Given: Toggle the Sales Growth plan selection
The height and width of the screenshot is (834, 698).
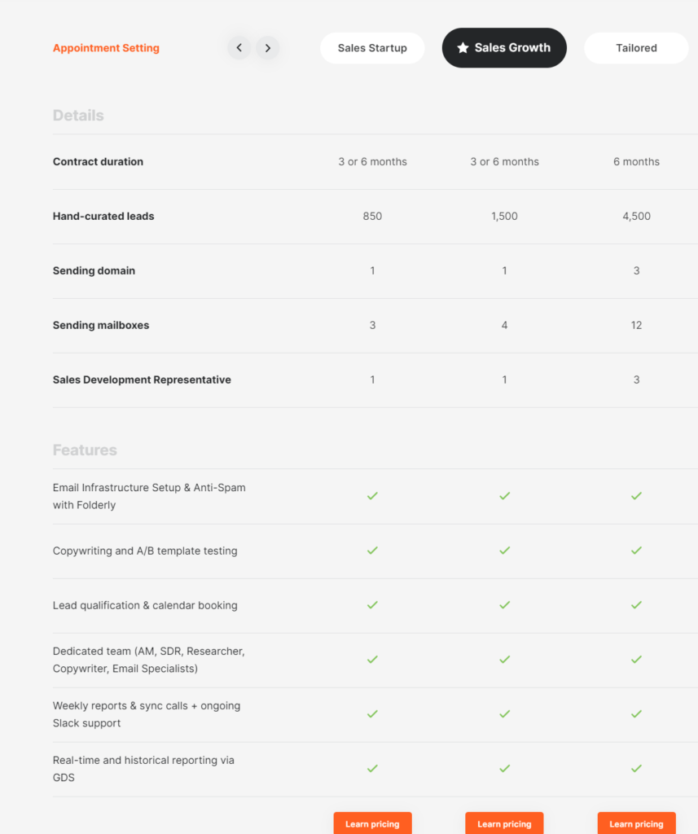Looking at the screenshot, I should 504,47.
